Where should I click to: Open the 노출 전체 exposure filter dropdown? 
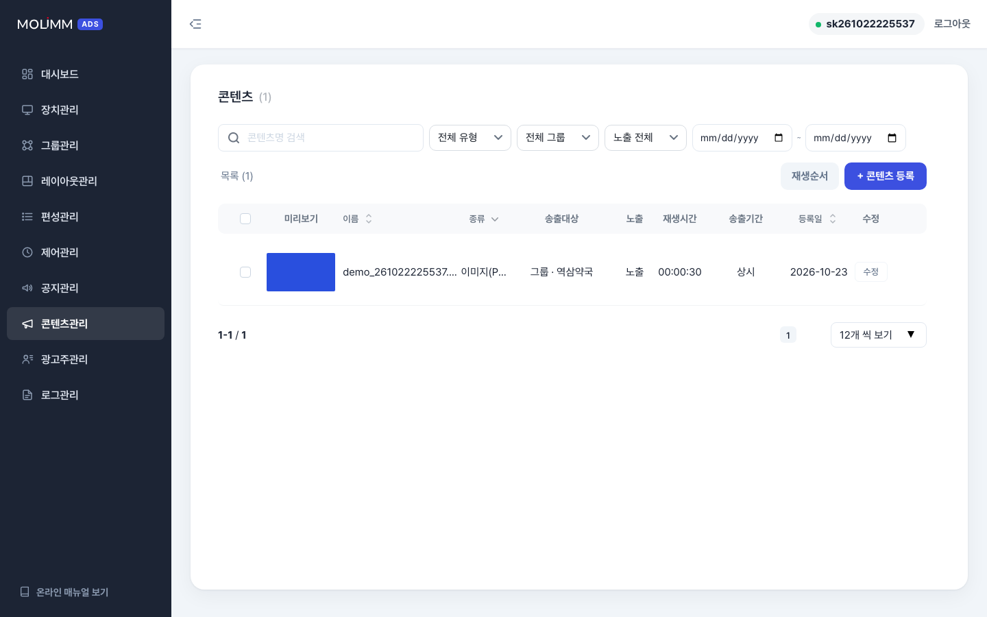pyautogui.click(x=646, y=138)
